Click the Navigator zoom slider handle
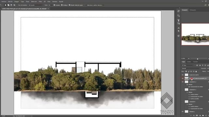 [x=198, y=58]
